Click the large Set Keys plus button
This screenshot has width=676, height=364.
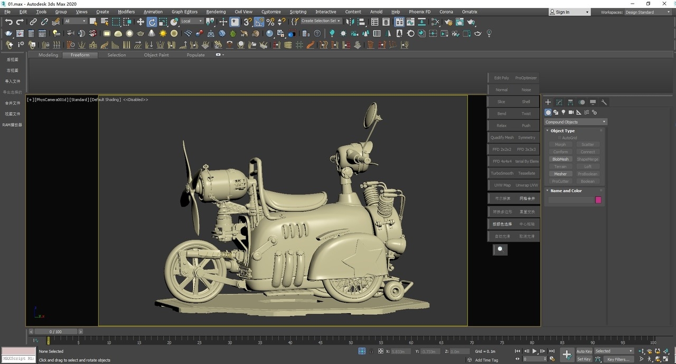[567, 354]
